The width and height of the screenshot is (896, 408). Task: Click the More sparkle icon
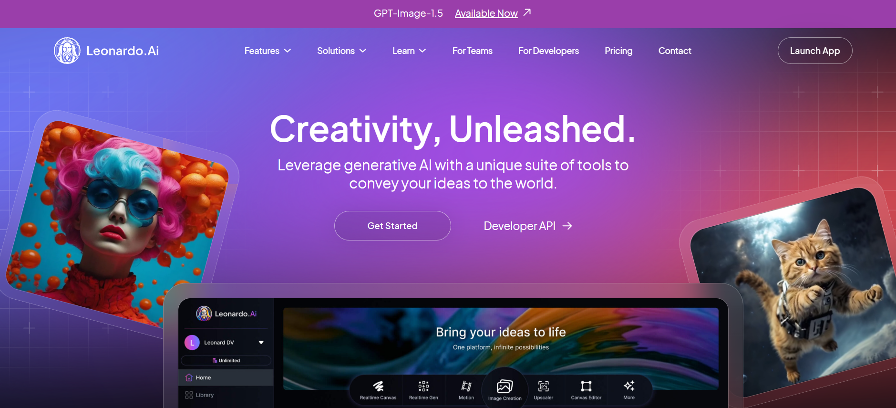point(629,386)
